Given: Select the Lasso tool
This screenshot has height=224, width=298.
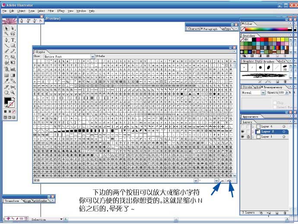Looking at the screenshot, I should 13,34.
